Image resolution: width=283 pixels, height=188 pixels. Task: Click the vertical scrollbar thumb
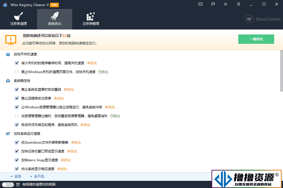(281, 71)
